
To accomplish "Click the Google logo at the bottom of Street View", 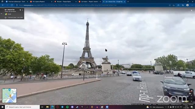I will point(97,102).
